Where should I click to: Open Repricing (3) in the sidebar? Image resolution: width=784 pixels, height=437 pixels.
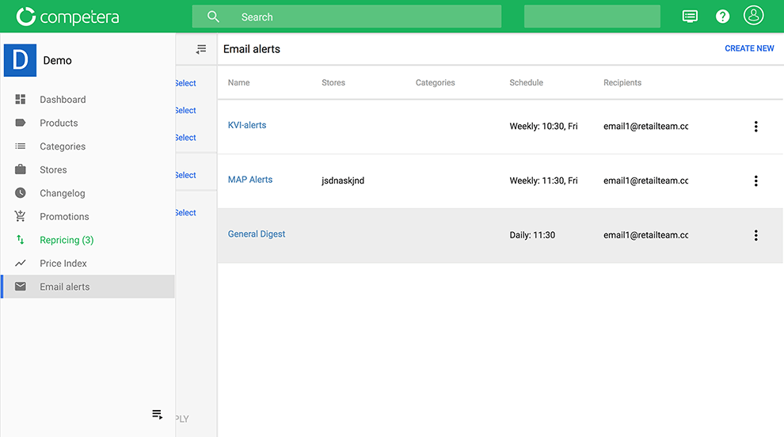(67, 240)
